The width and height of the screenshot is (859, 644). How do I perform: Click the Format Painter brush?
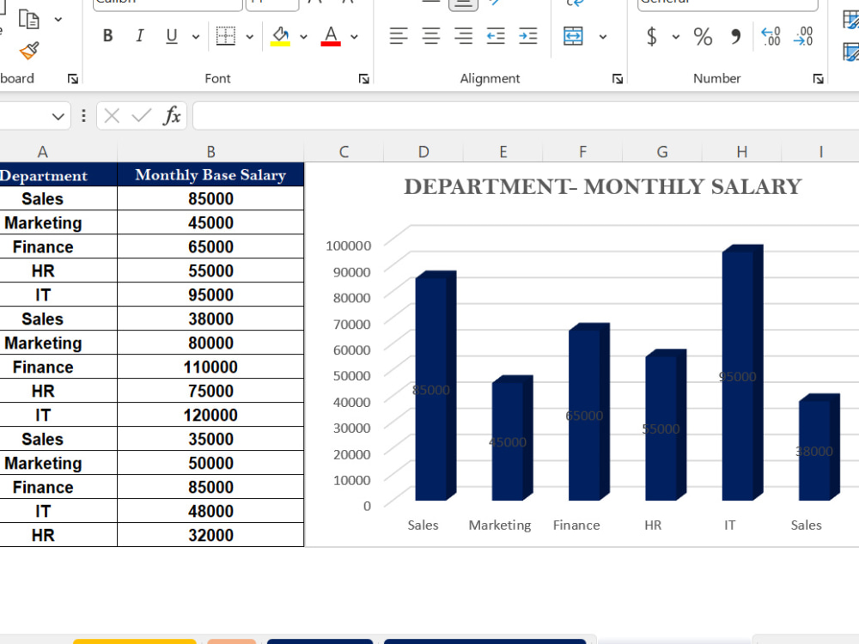click(29, 51)
